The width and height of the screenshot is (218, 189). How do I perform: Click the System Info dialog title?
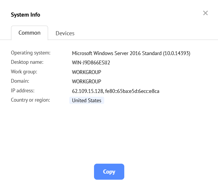coord(26,15)
